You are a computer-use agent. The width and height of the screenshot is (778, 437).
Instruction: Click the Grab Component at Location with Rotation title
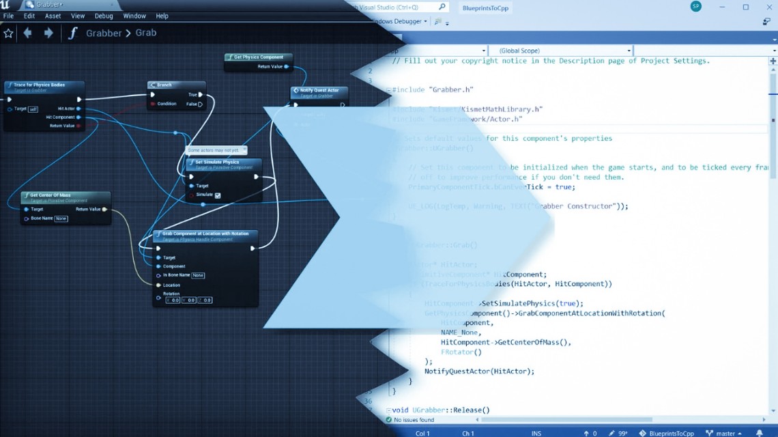205,234
